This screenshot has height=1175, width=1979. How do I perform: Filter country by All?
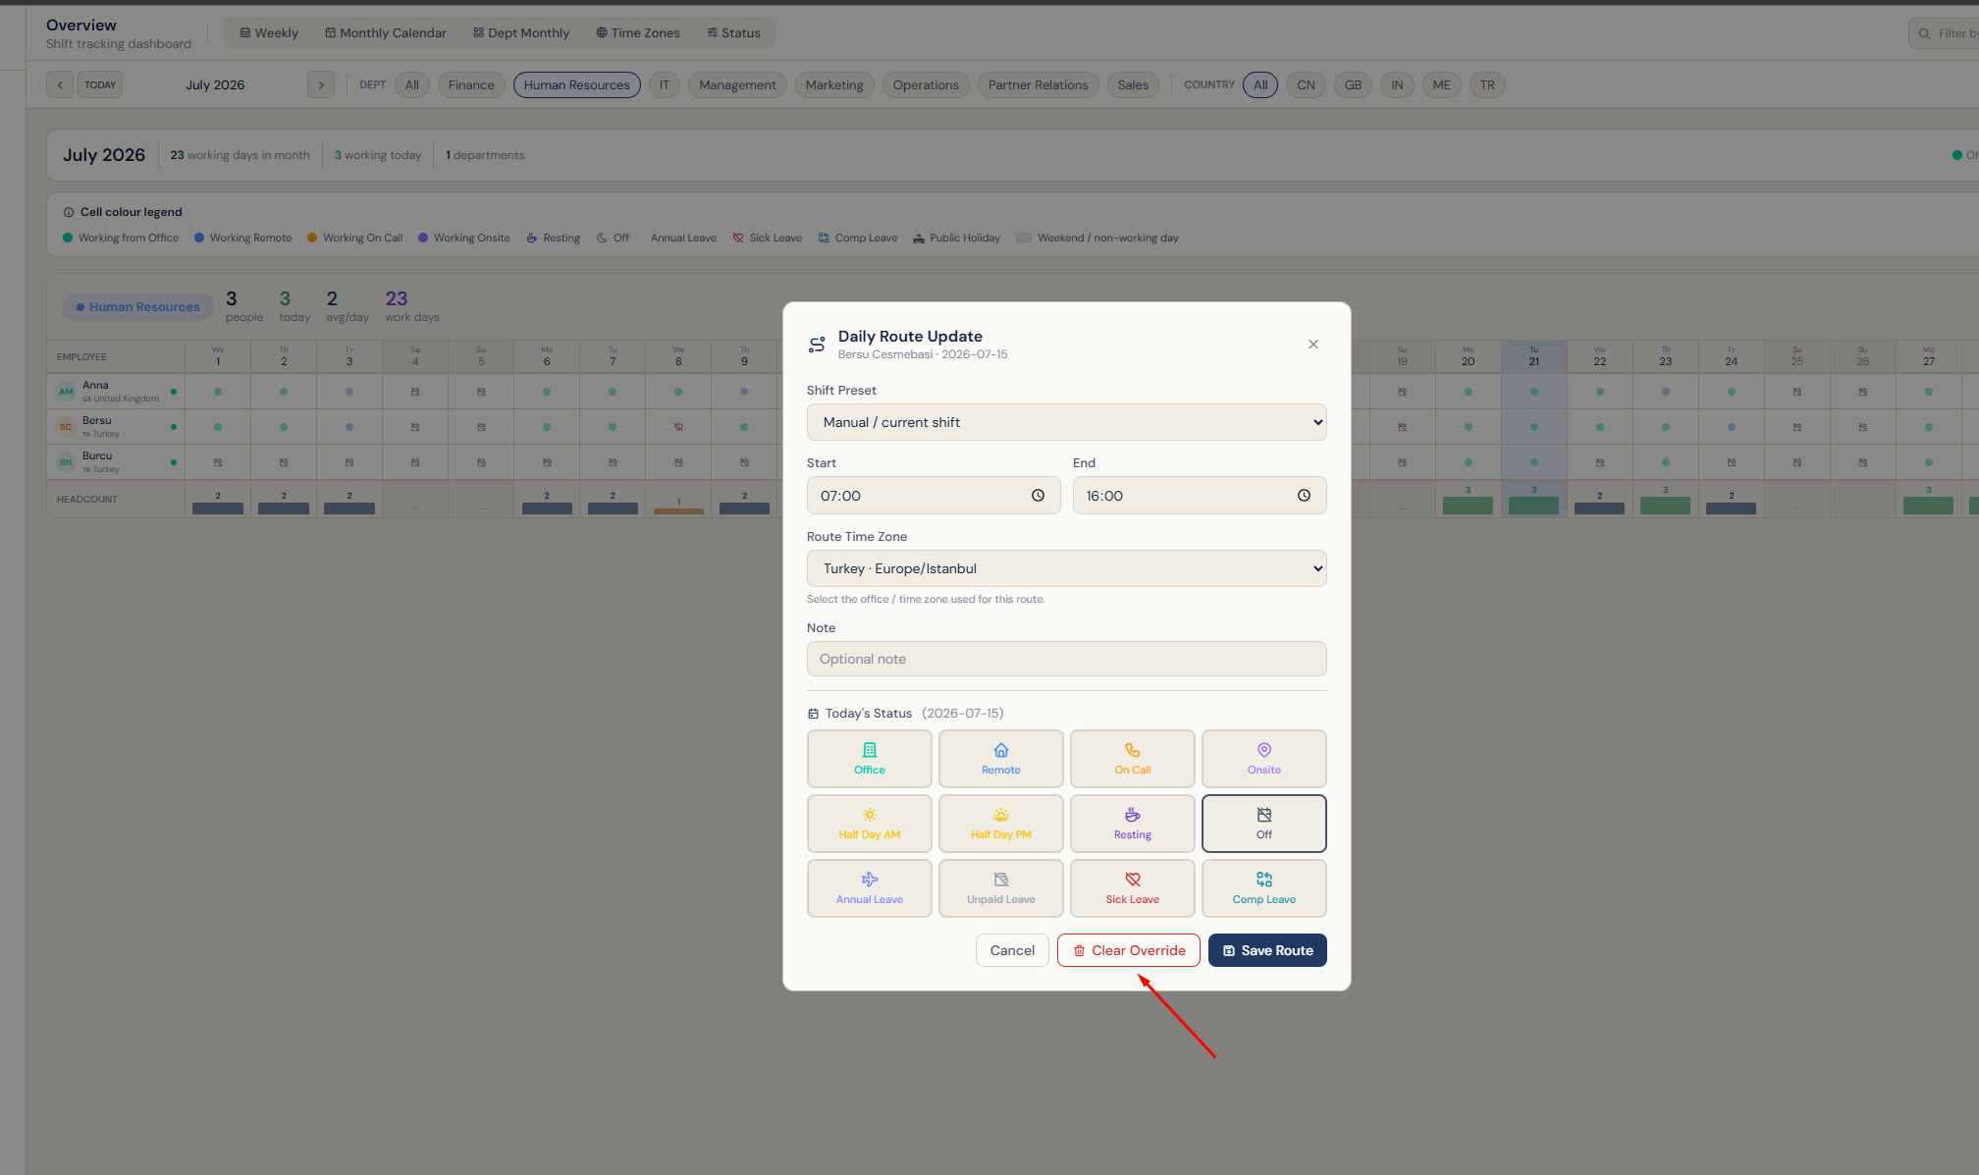tap(1260, 84)
